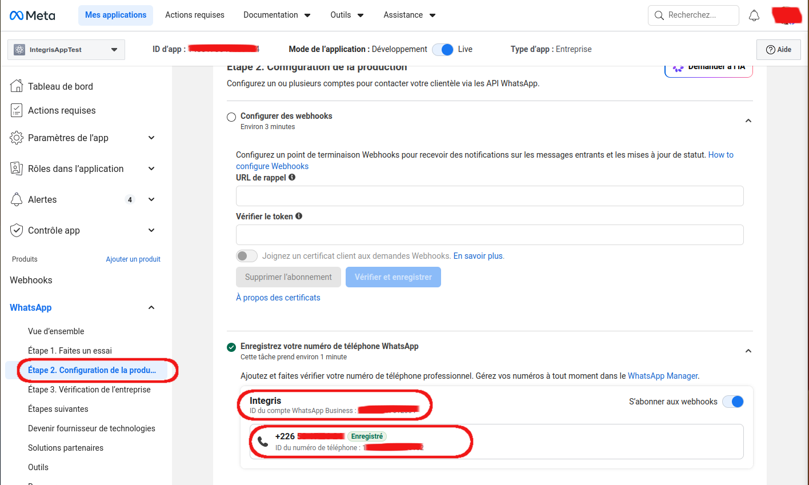The width and height of the screenshot is (809, 485).
Task: Open the WhatsApp Manager link
Action: click(663, 376)
